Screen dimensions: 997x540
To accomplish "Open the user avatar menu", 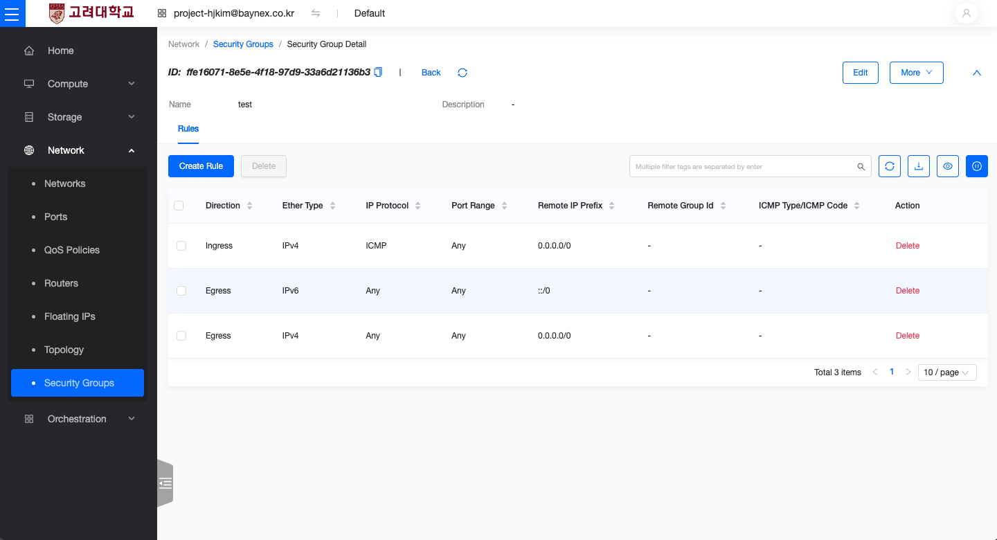I will point(966,13).
